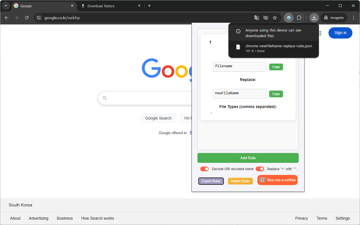The width and height of the screenshot is (360, 225).
Task: Open downloaded chrome-newFileName-replace-rules.json file
Action: 274,48
